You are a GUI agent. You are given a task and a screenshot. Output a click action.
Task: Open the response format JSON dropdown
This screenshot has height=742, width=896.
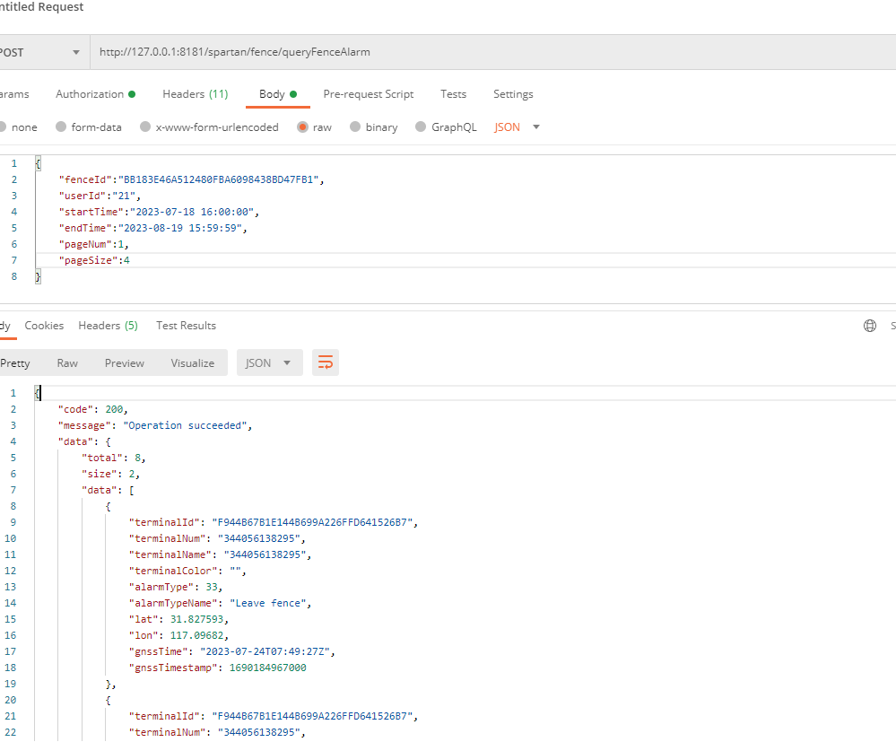coord(269,362)
